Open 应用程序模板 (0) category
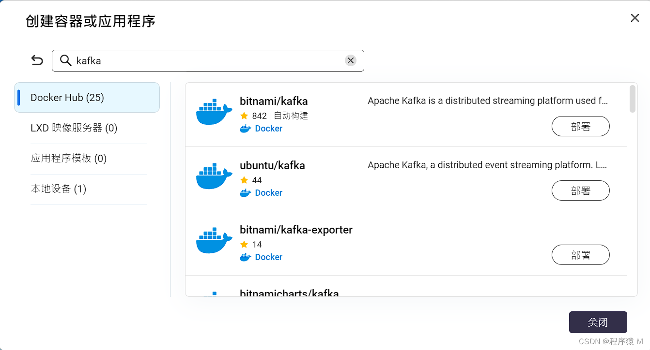The width and height of the screenshot is (650, 350). tap(89, 159)
